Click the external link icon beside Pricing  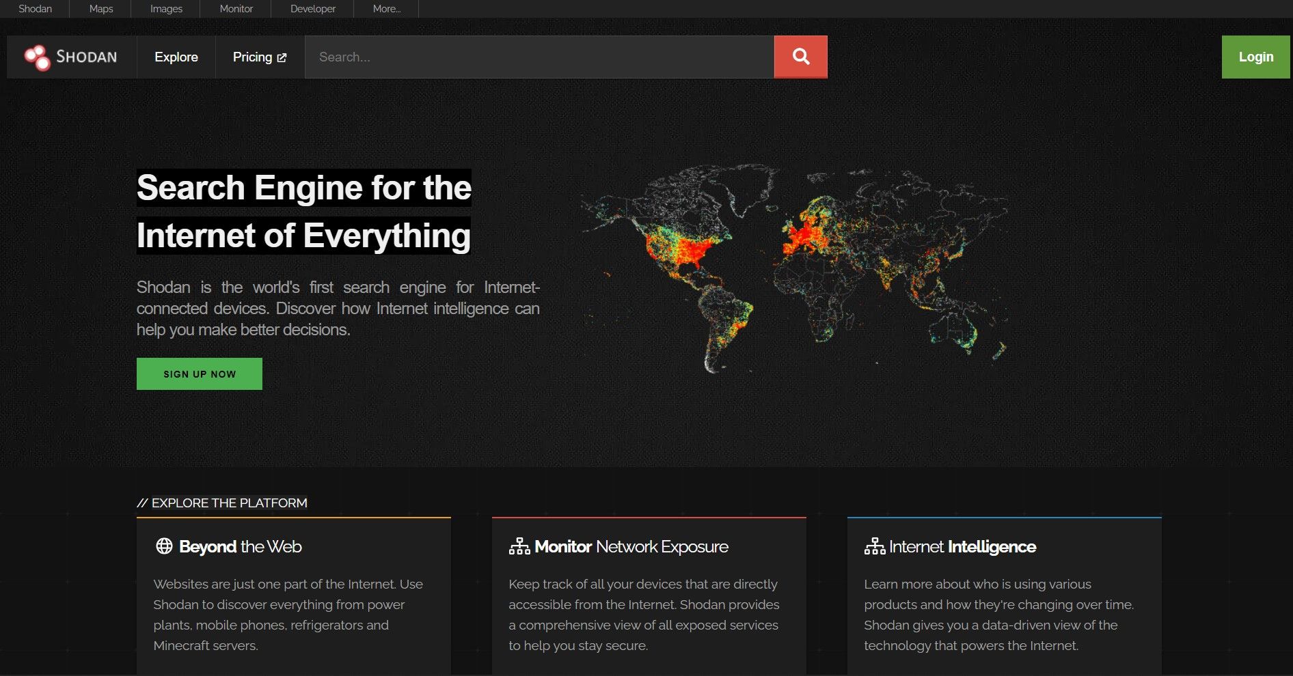[282, 58]
